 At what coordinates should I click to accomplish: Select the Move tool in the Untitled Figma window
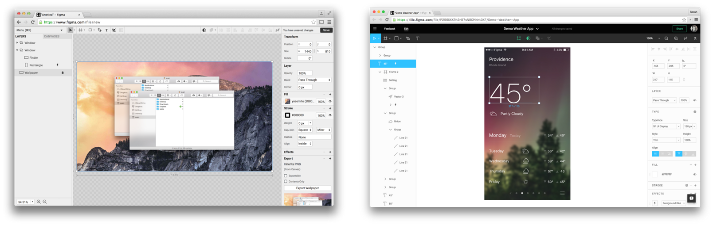click(70, 30)
